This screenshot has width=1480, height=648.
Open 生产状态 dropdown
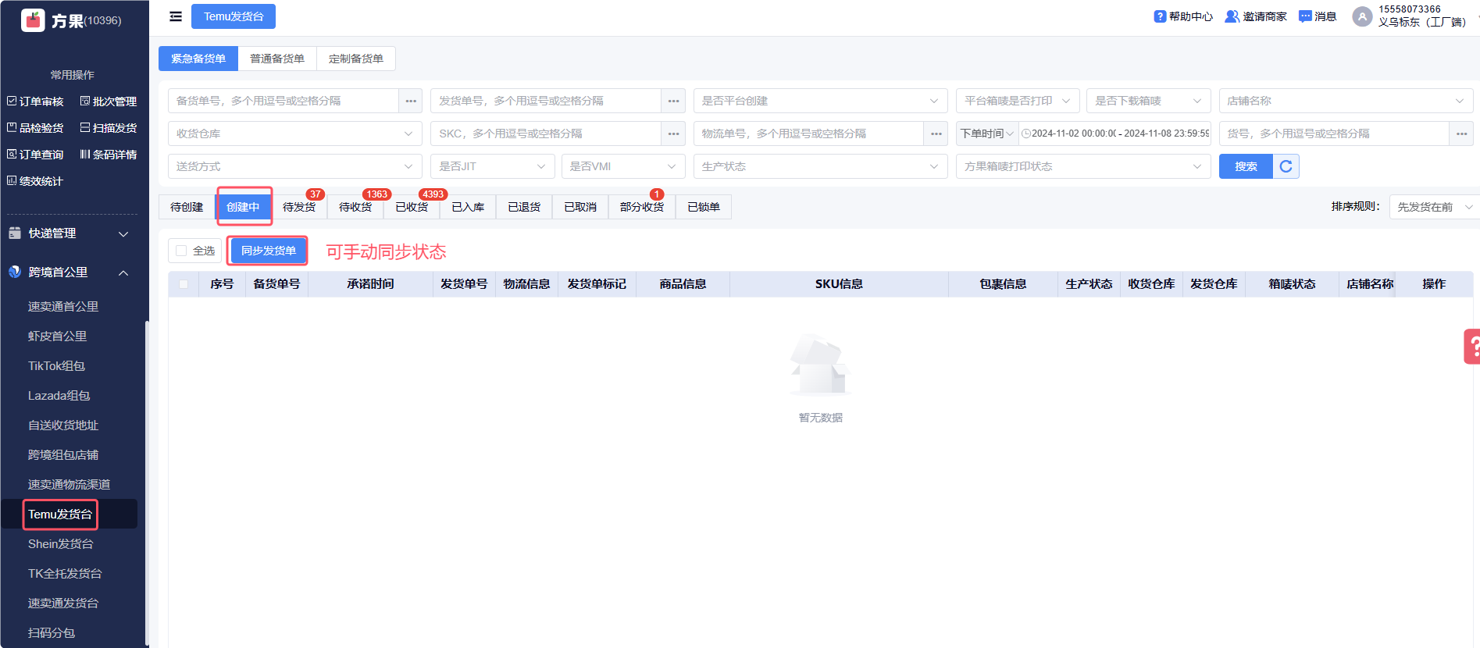(820, 166)
